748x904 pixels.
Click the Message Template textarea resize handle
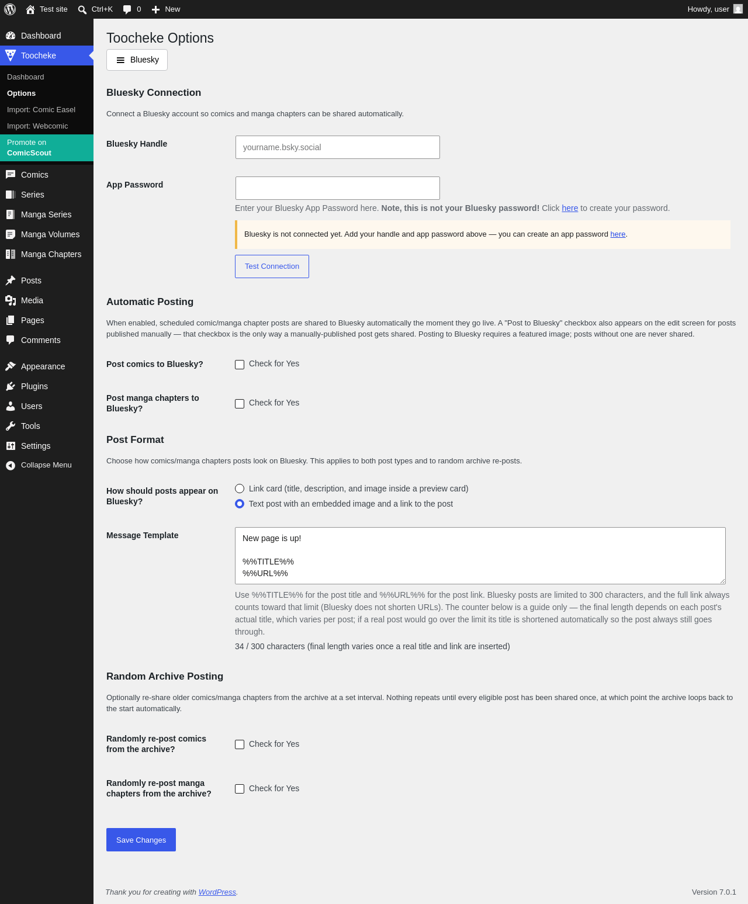pos(722,581)
